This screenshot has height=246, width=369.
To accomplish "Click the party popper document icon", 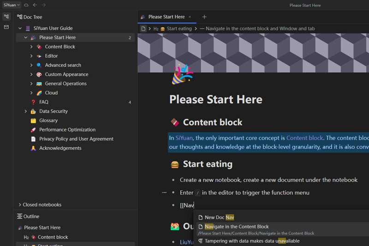I will 182,75.
